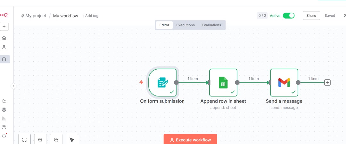Viewport: 346px width, 144px height.
Task: Open the Help question mark icon
Action: pyautogui.click(x=4, y=127)
